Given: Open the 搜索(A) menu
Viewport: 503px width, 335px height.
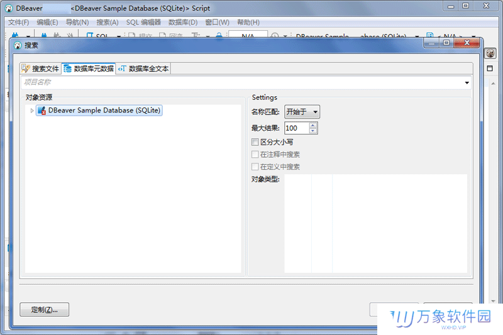Looking at the screenshot, I should coord(107,23).
